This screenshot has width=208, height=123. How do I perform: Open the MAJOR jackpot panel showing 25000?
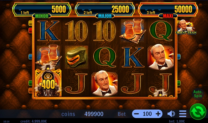(105, 10)
